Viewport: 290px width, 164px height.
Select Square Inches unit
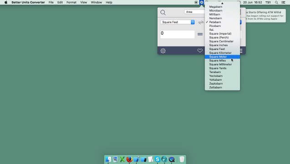pos(222,45)
